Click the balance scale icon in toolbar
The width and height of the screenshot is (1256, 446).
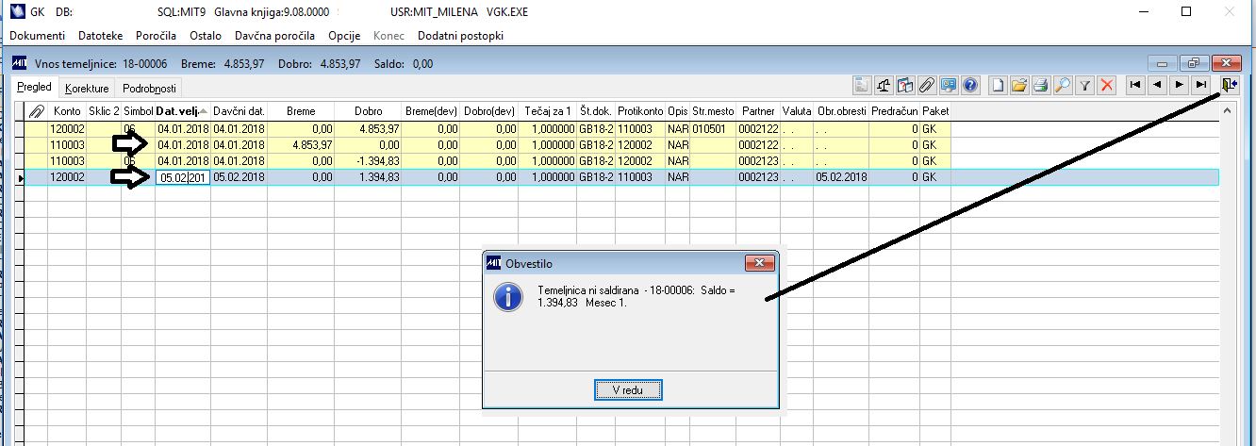tap(884, 85)
